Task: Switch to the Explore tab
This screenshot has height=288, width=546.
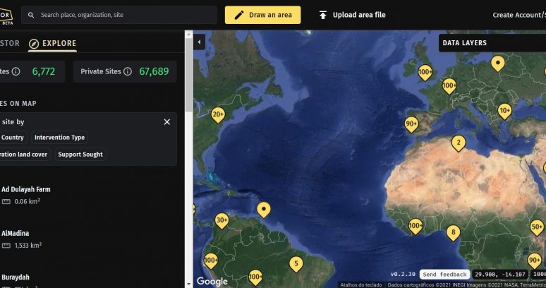Action: pyautogui.click(x=53, y=44)
